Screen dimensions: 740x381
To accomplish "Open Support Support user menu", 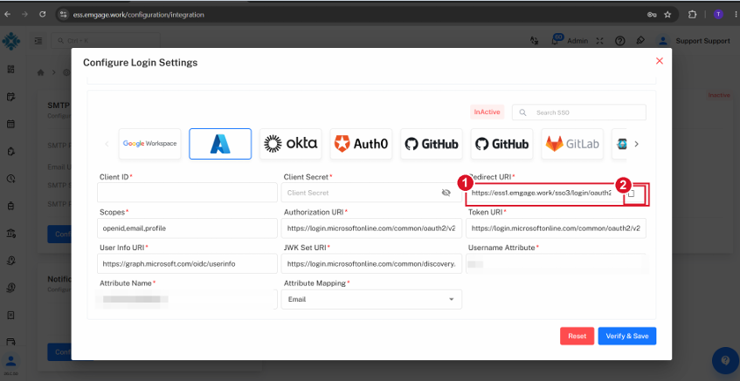I will [695, 41].
